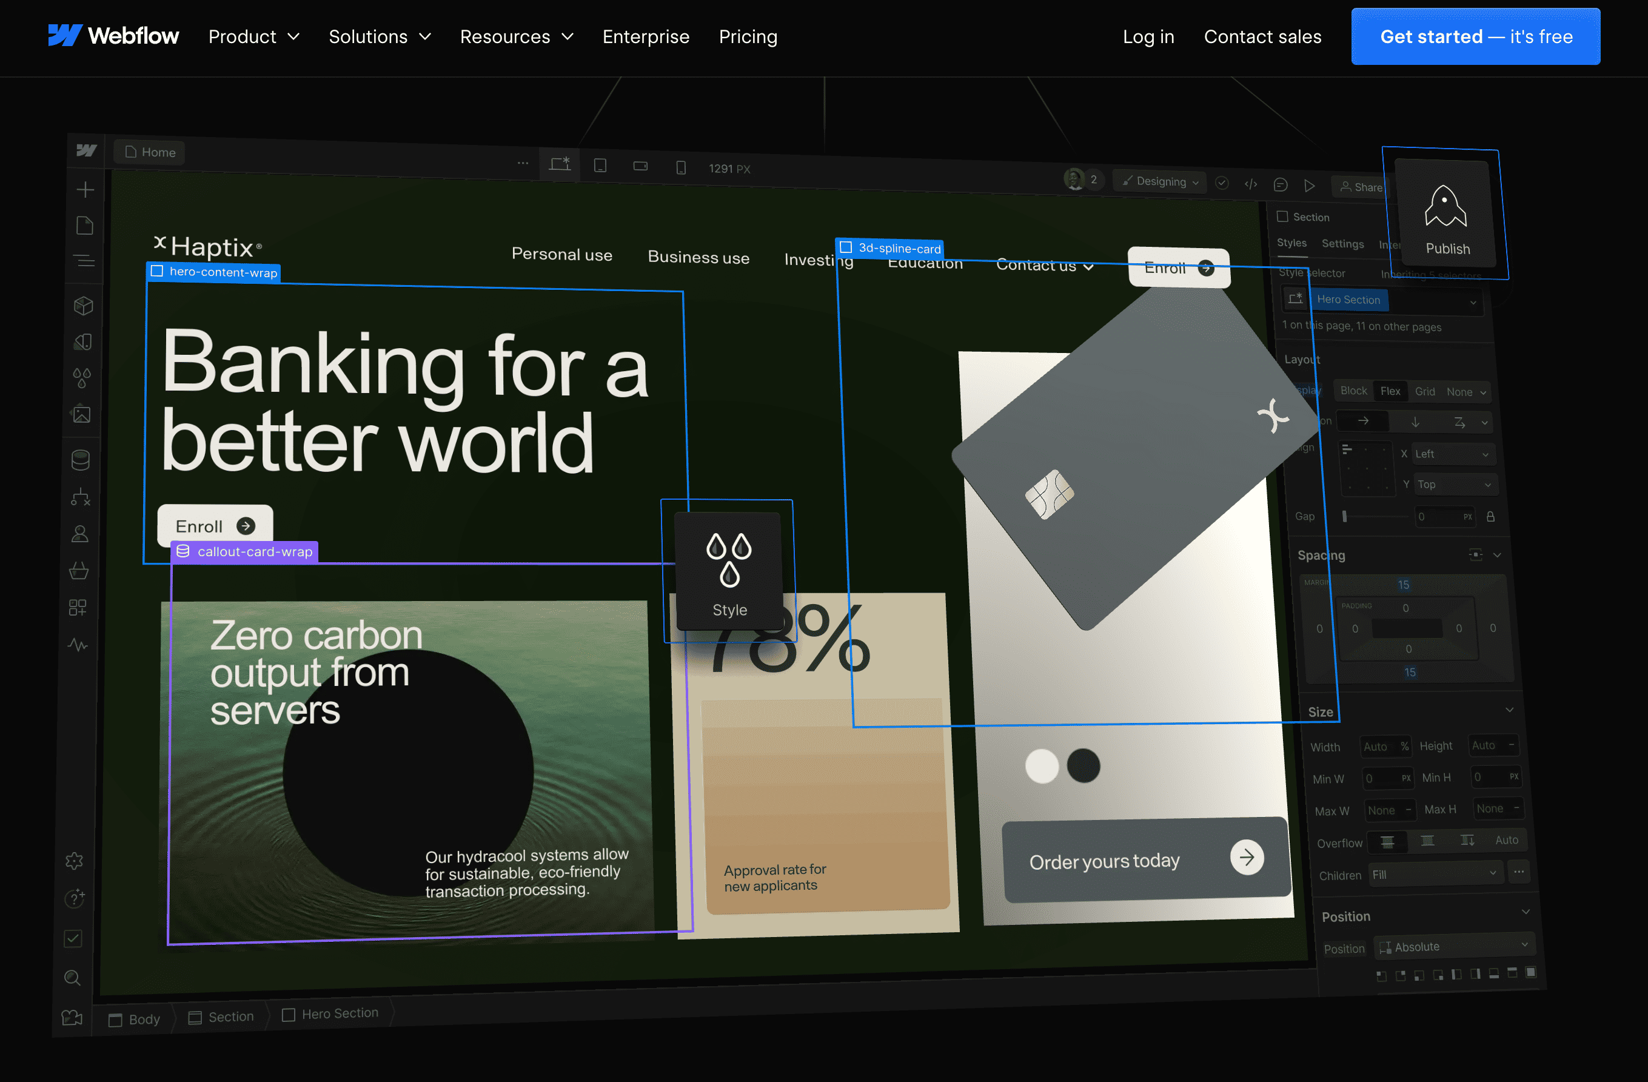The height and width of the screenshot is (1082, 1648).
Task: Open the Assets image icon
Action: [x=82, y=414]
